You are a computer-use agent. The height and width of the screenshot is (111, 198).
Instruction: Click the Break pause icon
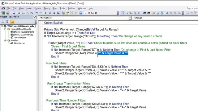[x=50, y=13]
